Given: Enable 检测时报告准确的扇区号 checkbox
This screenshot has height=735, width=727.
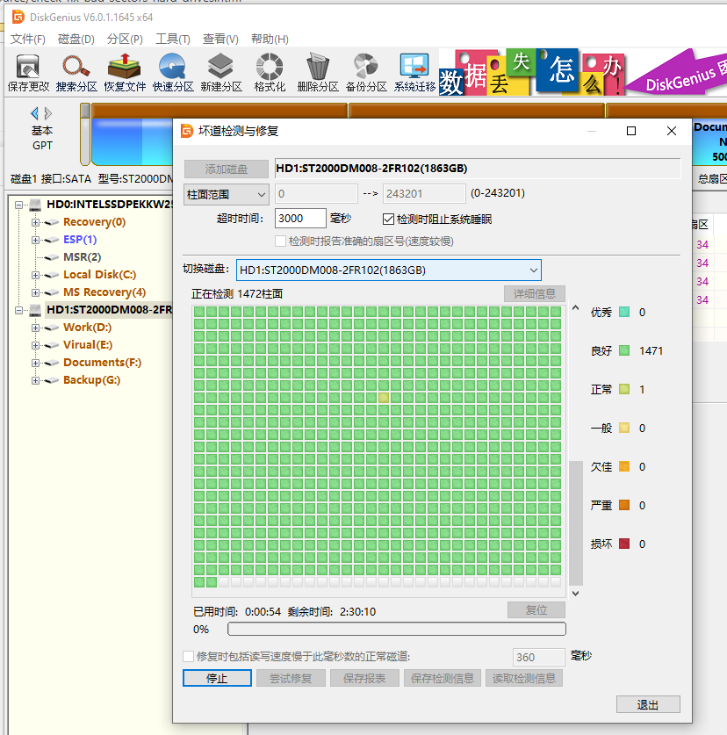Looking at the screenshot, I should pyautogui.click(x=280, y=241).
